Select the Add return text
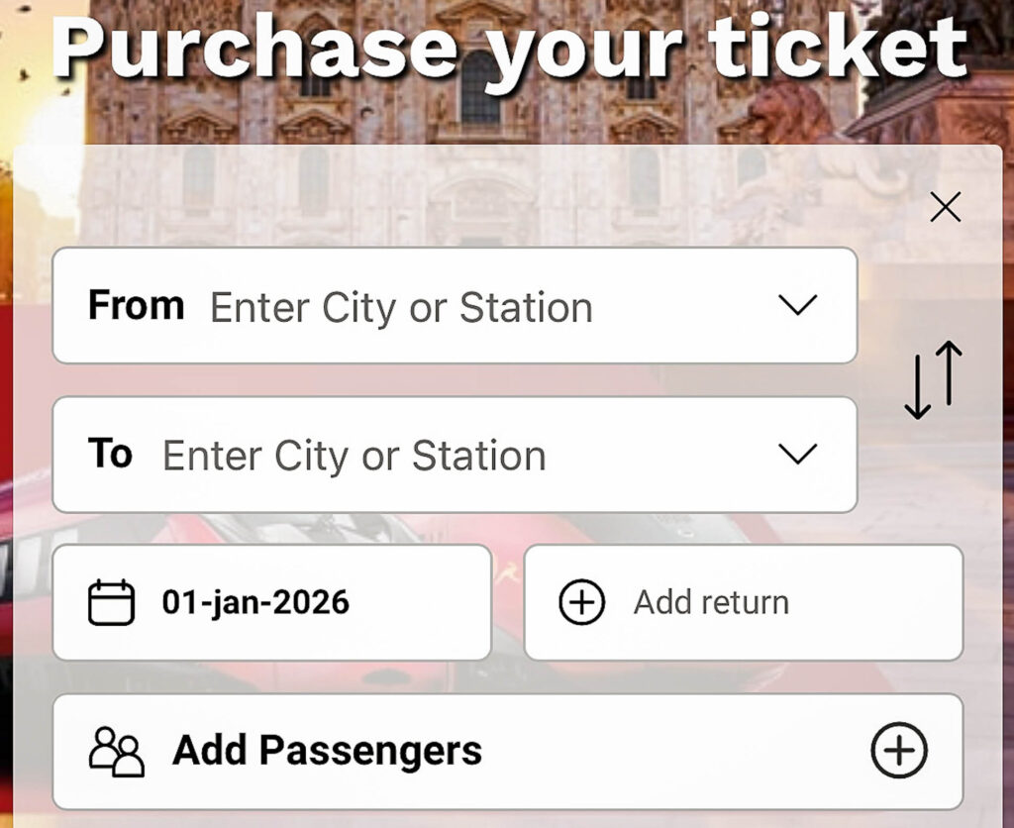This screenshot has height=828, width=1014. coord(711,602)
